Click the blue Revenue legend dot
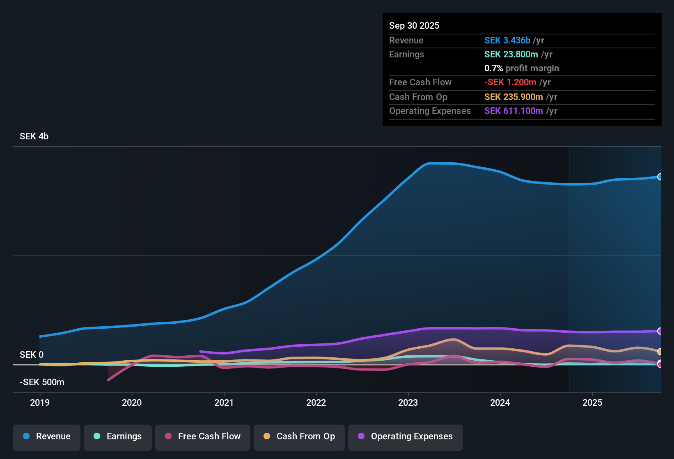Viewport: 674px width, 459px height. pyautogui.click(x=26, y=436)
